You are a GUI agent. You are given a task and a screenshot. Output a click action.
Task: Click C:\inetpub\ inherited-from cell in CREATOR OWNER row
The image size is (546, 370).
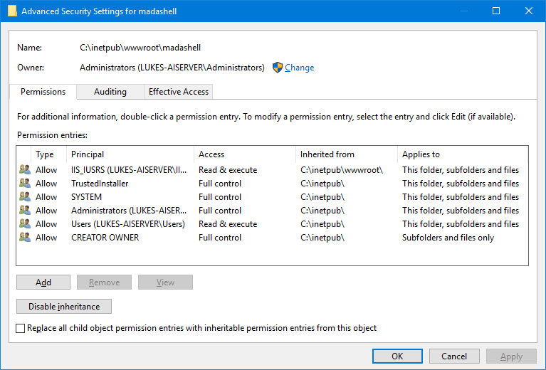322,238
